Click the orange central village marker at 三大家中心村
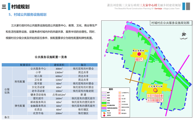 (x=155, y=90)
